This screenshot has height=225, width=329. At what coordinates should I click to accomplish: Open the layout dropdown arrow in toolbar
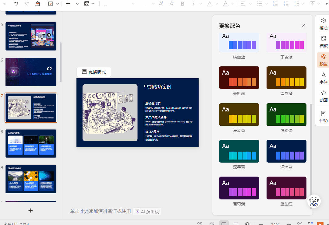tap(93, 4)
